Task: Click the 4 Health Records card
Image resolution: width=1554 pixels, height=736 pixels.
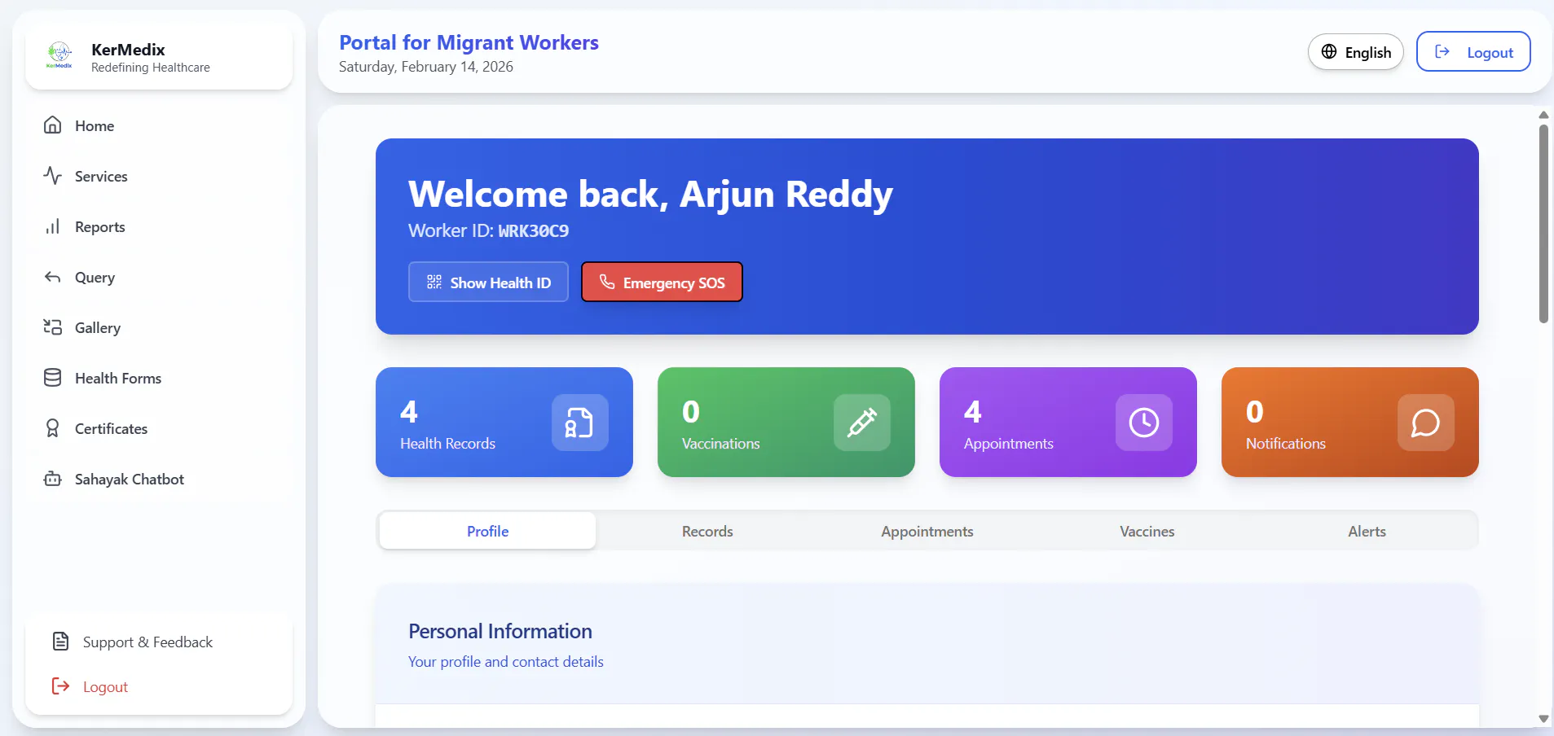Action: point(504,422)
